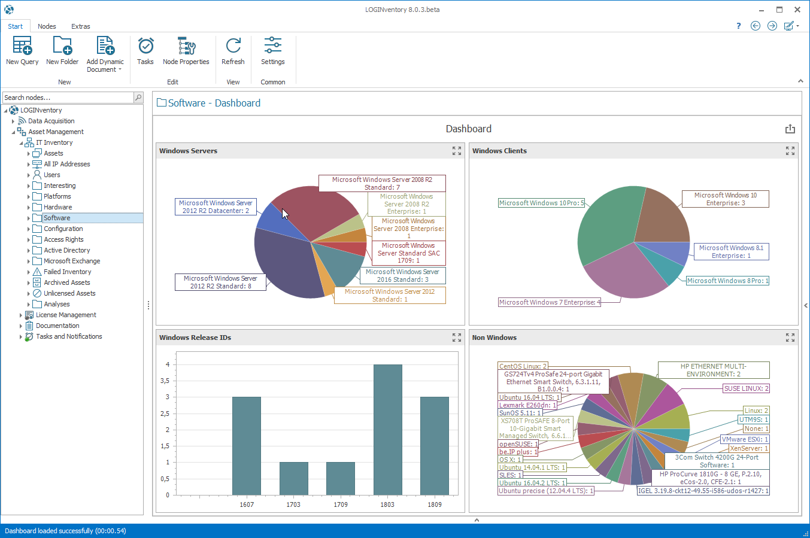Select Active Directory tree item
Viewport: 810px width, 538px height.
coord(66,250)
